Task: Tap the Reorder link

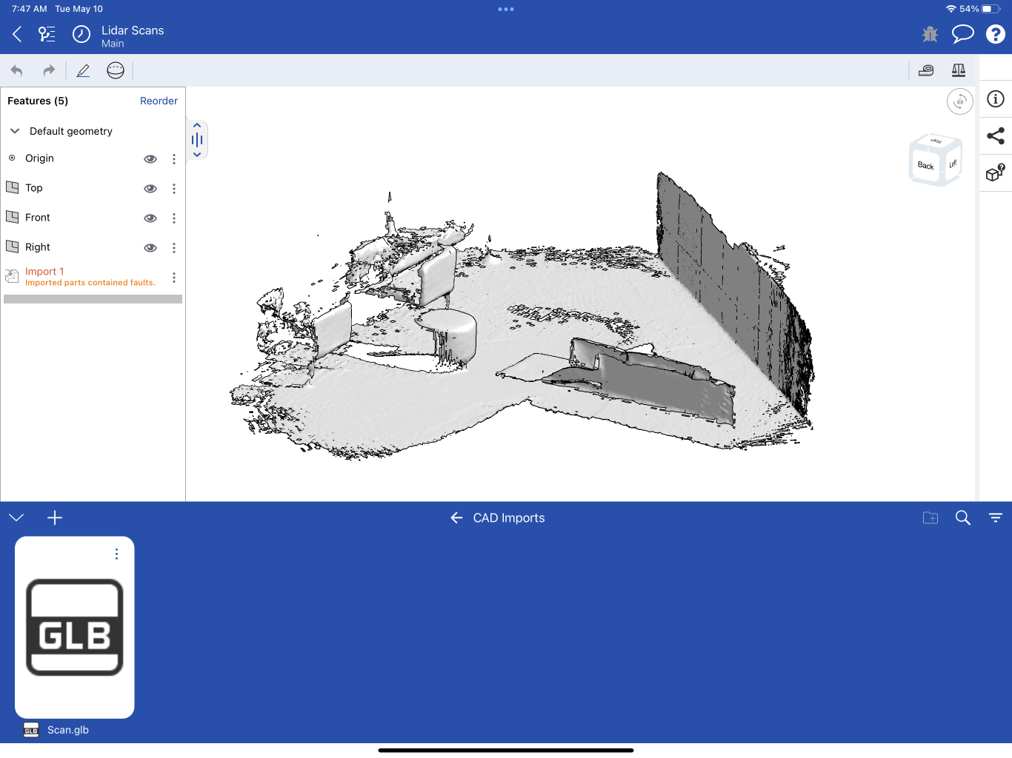Action: point(159,101)
